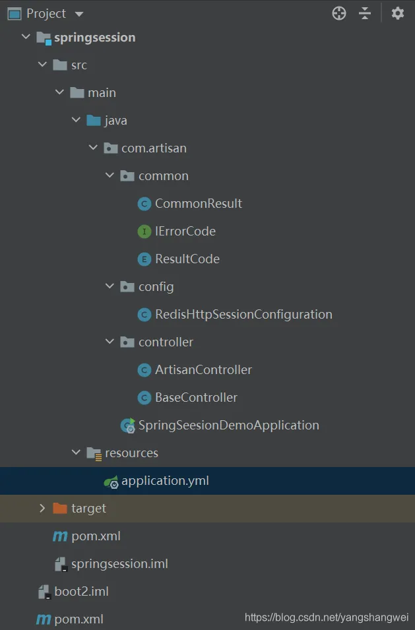This screenshot has width=415, height=630.
Task: Click the SpringSeesionDemoApplication run class icon
Action: click(x=128, y=425)
